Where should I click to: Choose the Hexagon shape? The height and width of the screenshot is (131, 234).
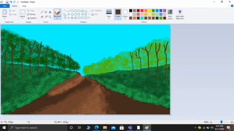(75, 15)
